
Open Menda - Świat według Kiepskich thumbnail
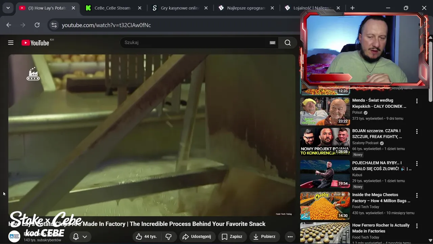click(x=325, y=111)
